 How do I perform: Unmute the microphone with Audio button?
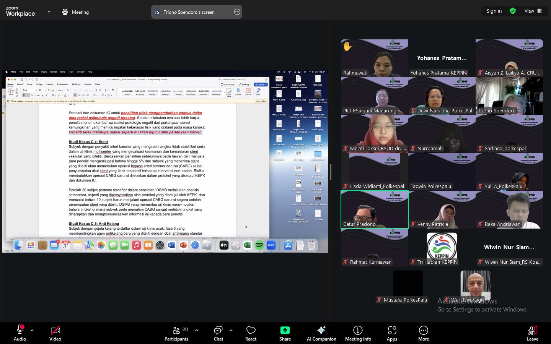(20, 333)
